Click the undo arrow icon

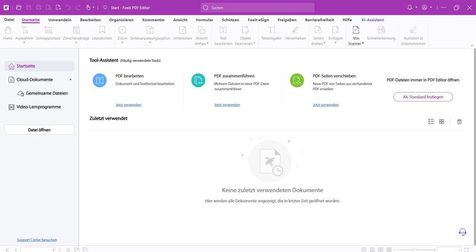tap(68, 8)
